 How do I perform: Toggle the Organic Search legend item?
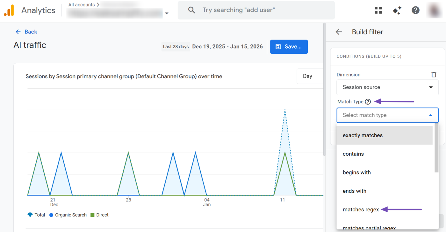(68, 215)
